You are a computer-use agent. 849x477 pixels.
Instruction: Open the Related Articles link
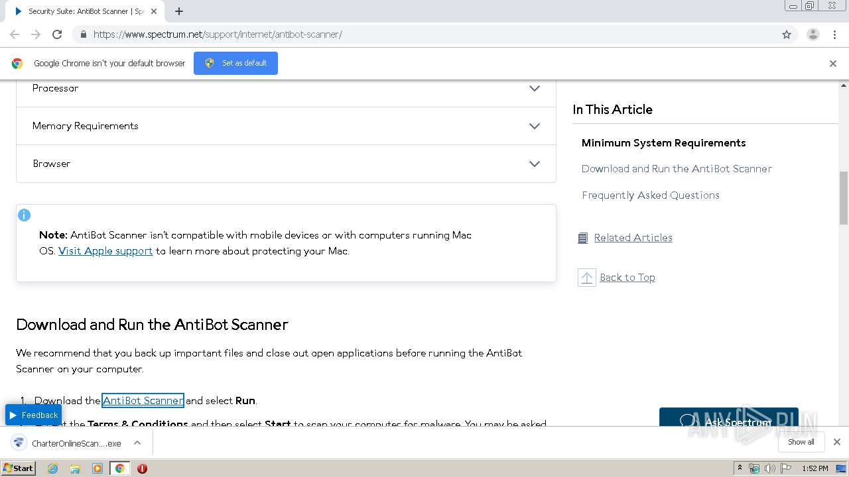[633, 238]
